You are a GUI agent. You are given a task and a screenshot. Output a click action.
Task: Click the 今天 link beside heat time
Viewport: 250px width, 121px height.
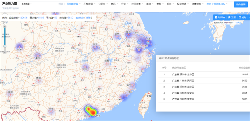coord(238,23)
